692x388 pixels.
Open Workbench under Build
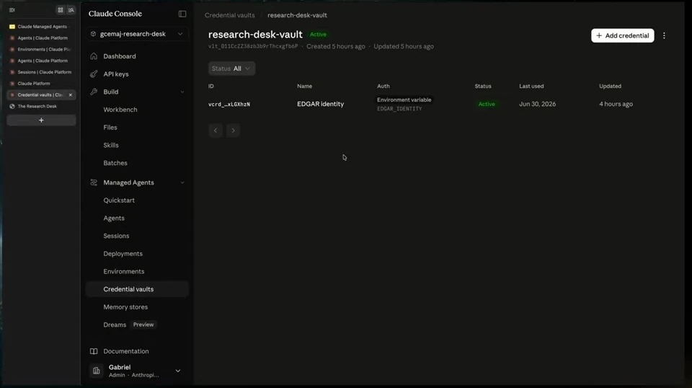pyautogui.click(x=120, y=110)
